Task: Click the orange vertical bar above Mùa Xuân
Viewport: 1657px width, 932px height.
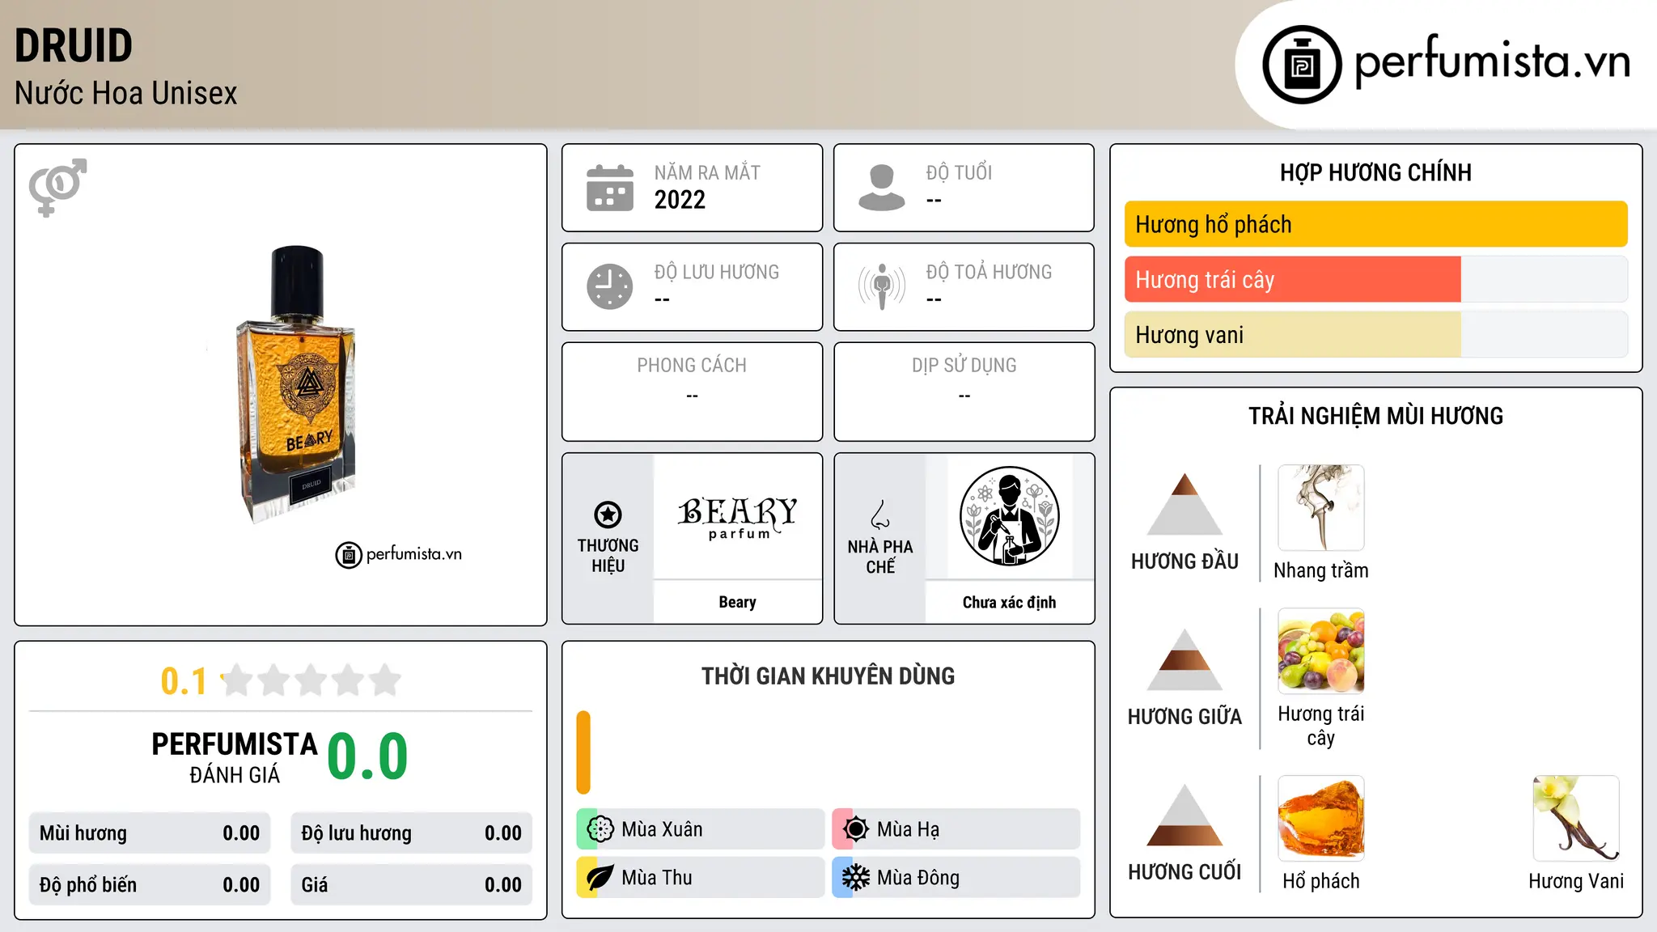Action: point(583,752)
